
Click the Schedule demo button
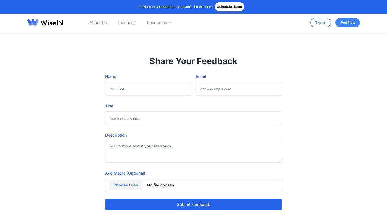pyautogui.click(x=229, y=7)
